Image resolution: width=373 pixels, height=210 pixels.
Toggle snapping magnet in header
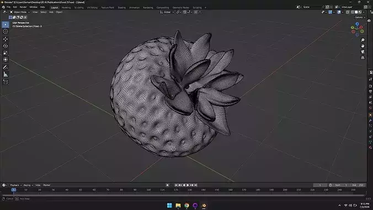[185, 12]
